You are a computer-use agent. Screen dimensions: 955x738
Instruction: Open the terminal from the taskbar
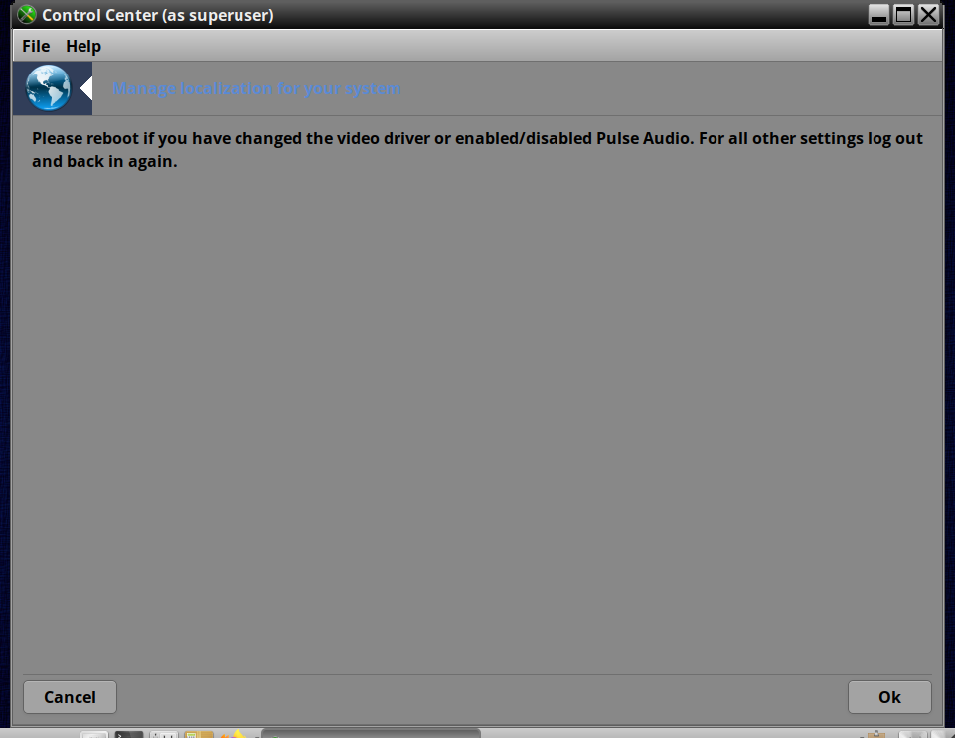point(129,734)
